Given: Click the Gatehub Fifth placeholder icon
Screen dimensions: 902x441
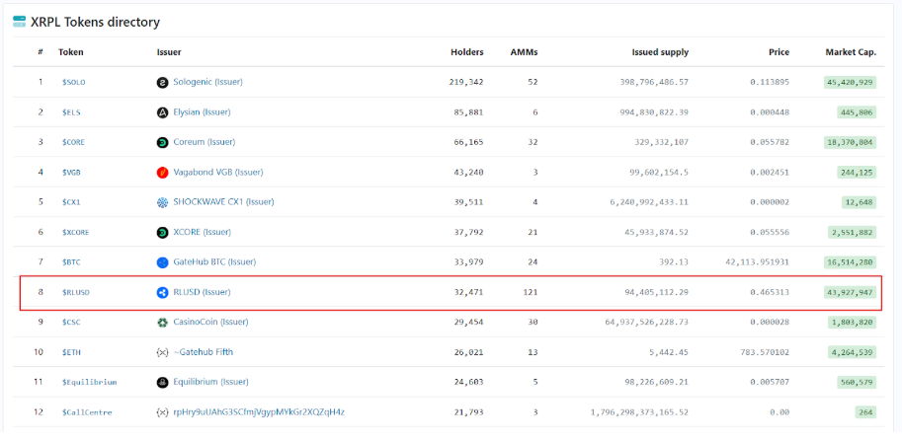Looking at the screenshot, I should (162, 352).
